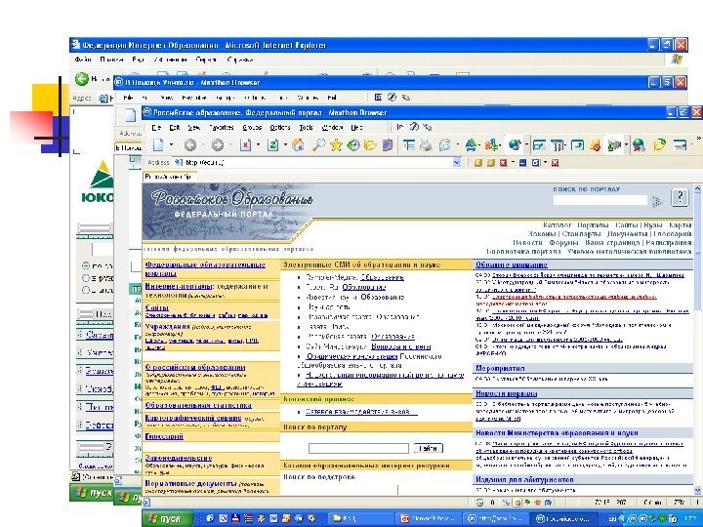The image size is (703, 527).
Task: Click the search input beside Найти button
Action: pyautogui.click(x=358, y=448)
